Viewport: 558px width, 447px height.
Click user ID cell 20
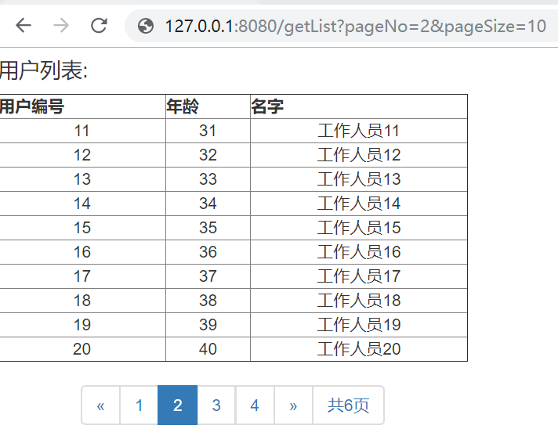[82, 349]
